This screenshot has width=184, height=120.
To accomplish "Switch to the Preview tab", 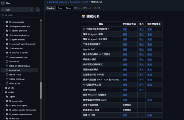I will [x=51, y=8].
